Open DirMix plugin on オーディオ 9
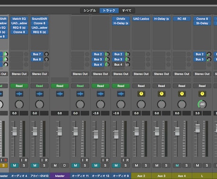 tap(121, 19)
